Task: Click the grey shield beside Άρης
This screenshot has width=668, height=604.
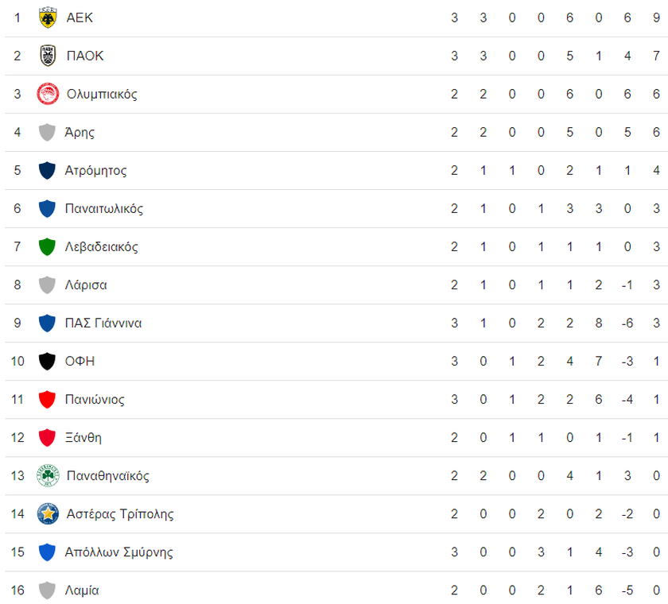Action: click(x=47, y=133)
